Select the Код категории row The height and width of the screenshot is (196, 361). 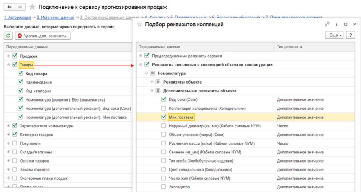38,91
